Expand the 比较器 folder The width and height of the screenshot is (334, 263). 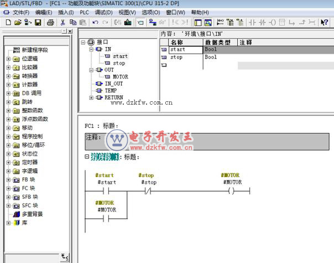pos(8,68)
